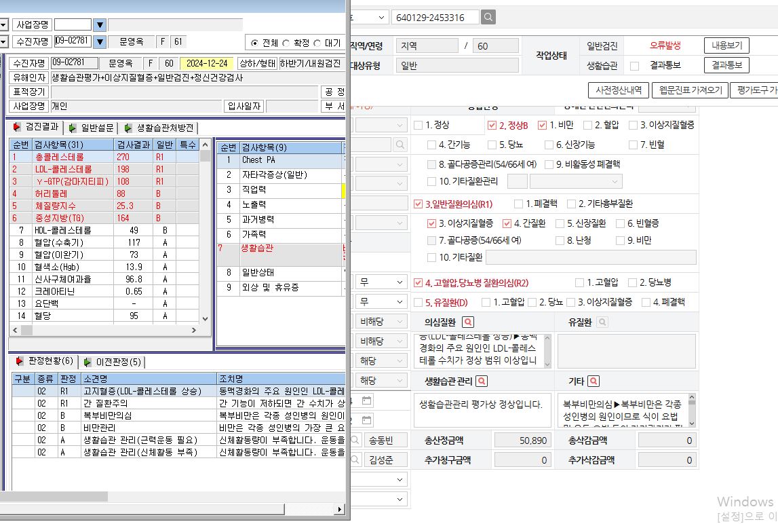
Task: Click the search icon next to 송동빈
Action: tap(355, 440)
